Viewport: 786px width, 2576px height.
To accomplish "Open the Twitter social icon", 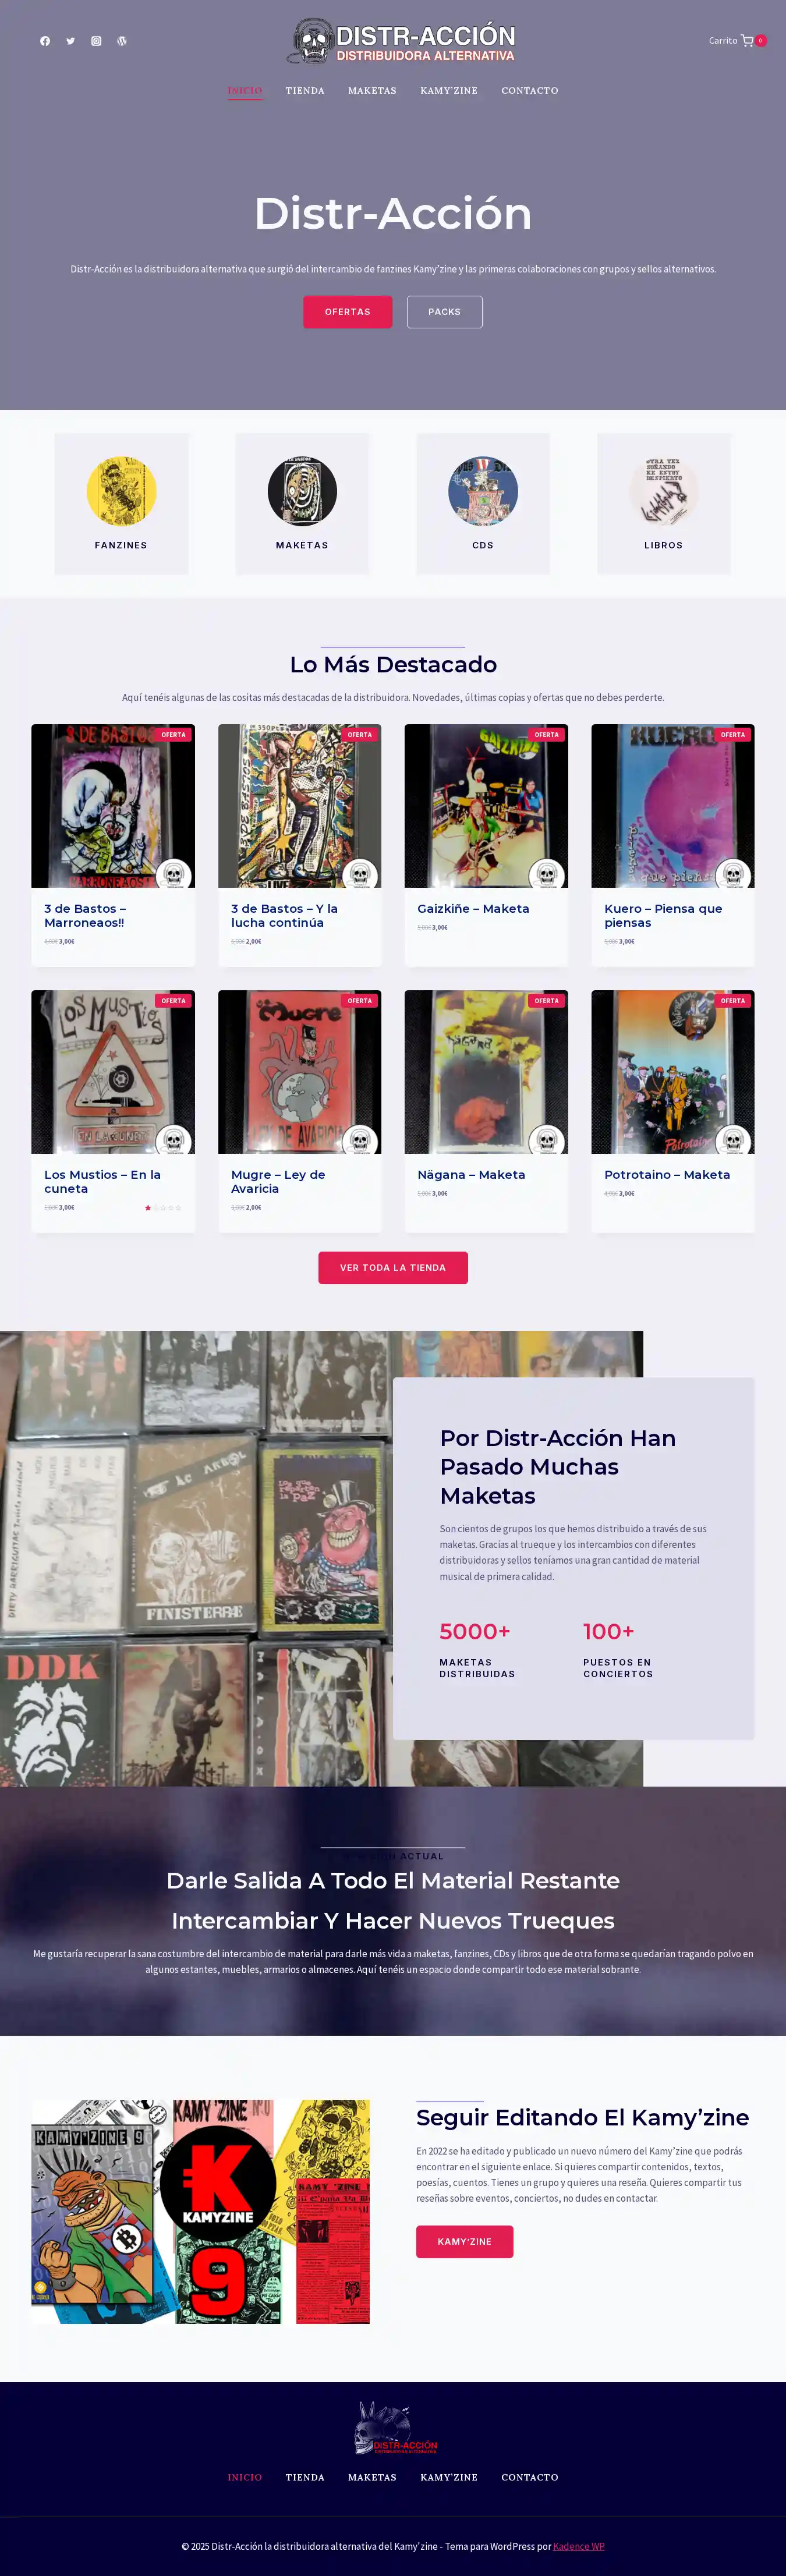I will click(x=71, y=41).
